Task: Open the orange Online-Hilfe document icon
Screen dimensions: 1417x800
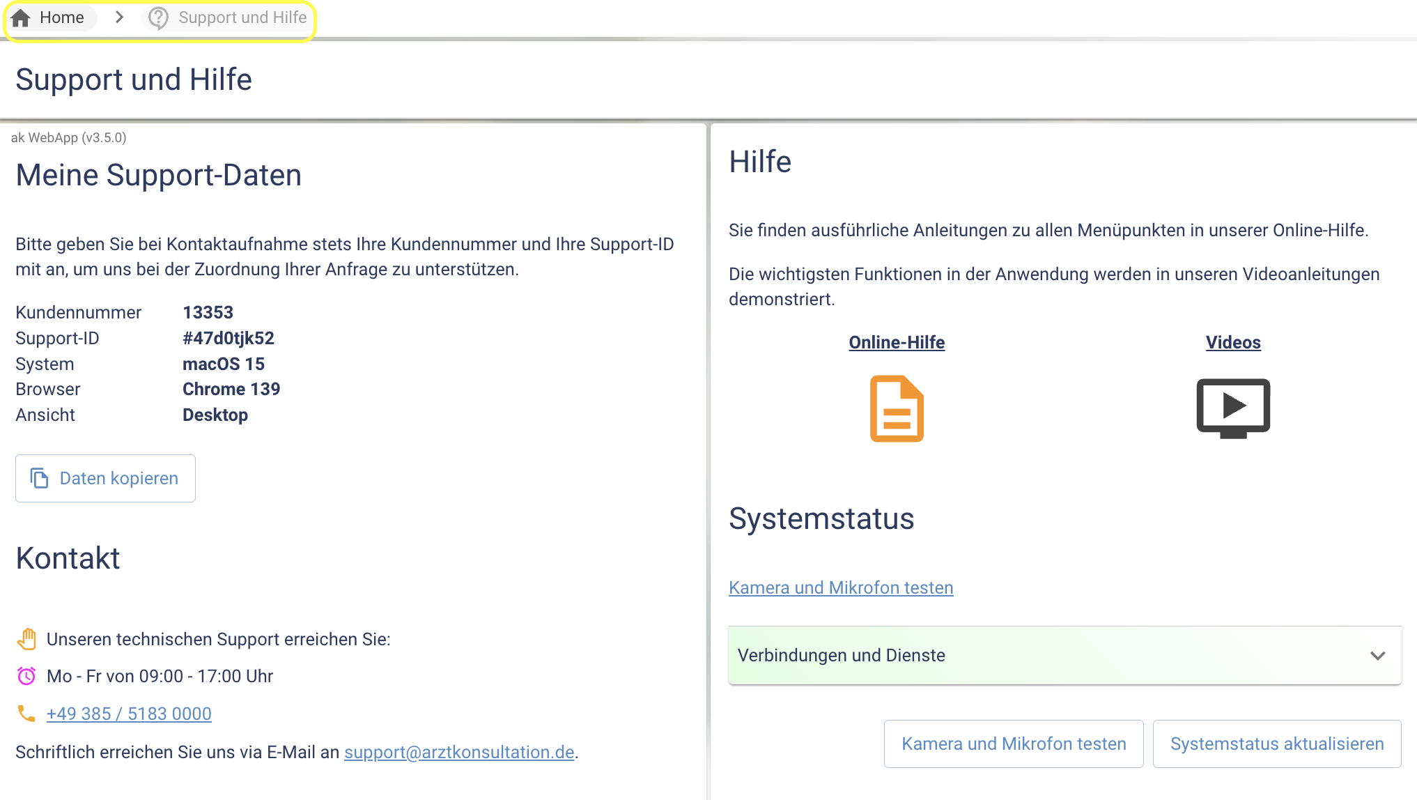Action: tap(897, 408)
